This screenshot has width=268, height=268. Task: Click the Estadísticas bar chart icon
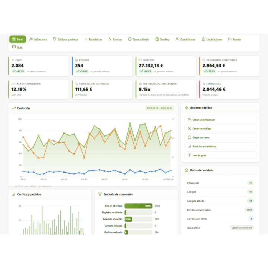pos(86,39)
